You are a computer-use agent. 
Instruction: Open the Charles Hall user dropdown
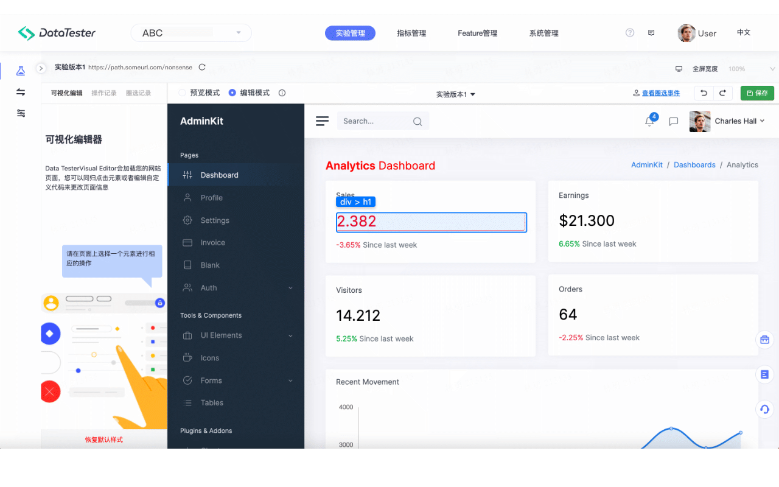[x=739, y=121]
